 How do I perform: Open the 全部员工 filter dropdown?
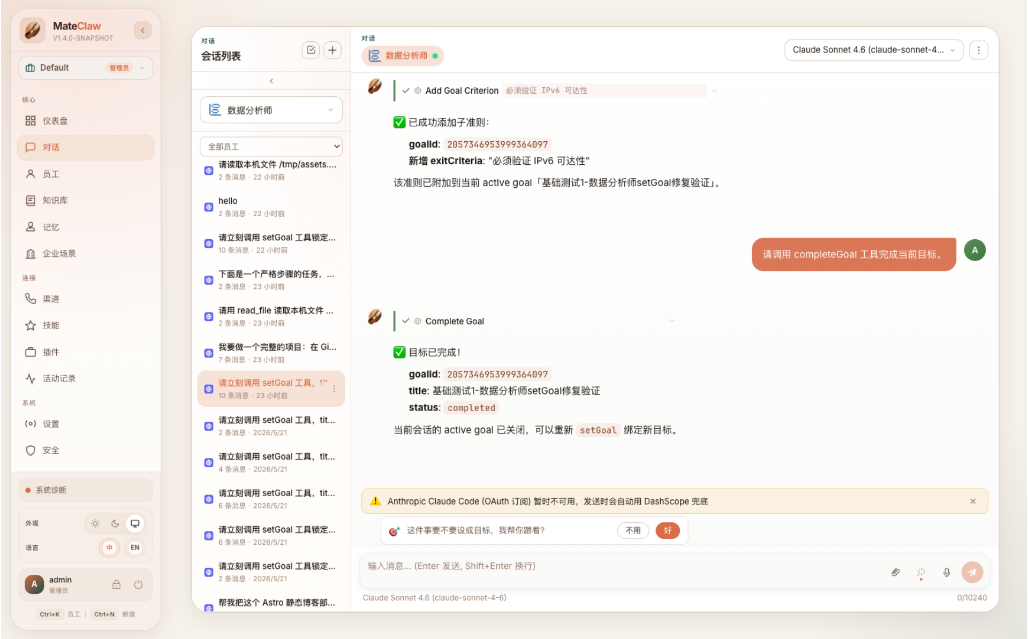(271, 147)
